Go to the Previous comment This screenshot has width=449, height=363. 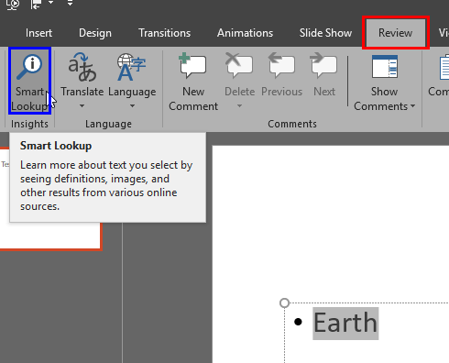pyautogui.click(x=281, y=75)
